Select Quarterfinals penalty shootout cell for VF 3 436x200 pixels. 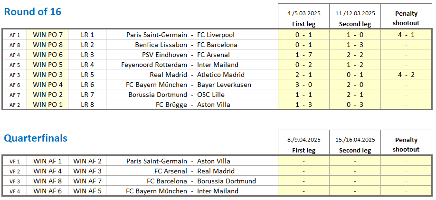coord(406,181)
